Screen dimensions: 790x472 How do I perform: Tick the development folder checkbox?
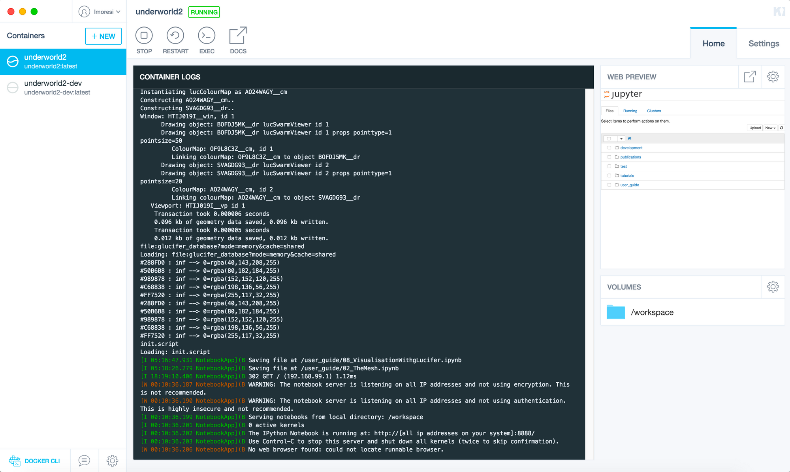pos(609,148)
